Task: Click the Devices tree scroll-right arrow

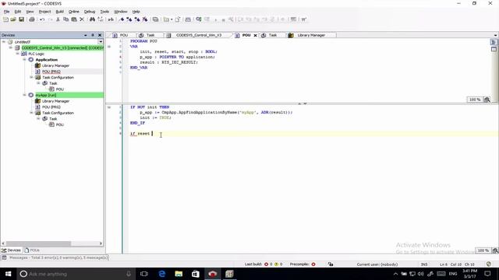Action: [101, 243]
